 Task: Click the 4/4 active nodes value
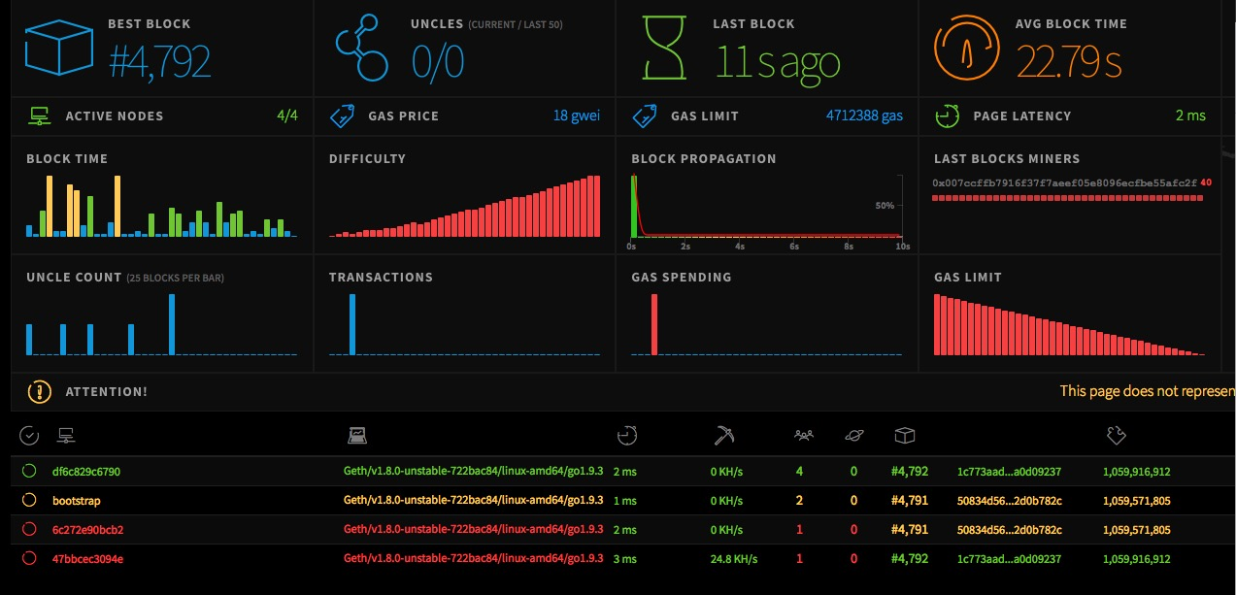pos(287,116)
